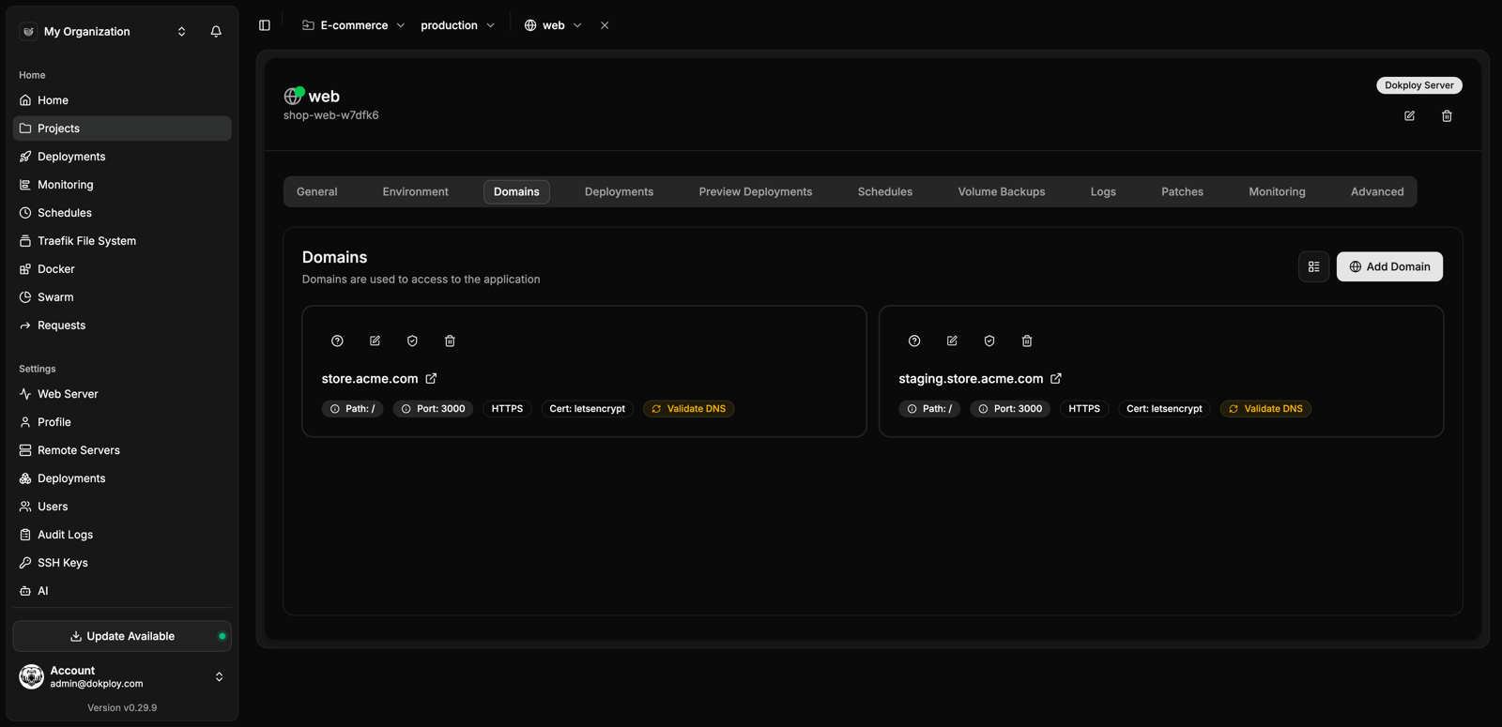Edit the web application icon
Screen dimensions: 1502x727
(x=1409, y=115)
